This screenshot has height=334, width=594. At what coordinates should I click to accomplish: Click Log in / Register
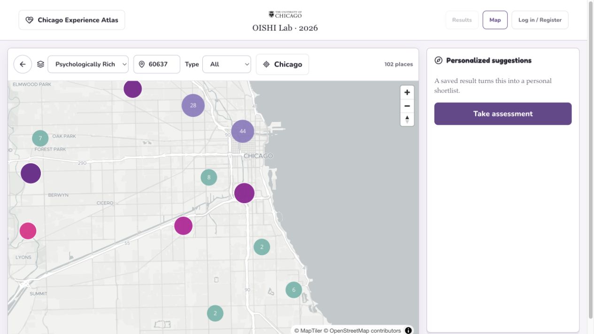pos(540,20)
